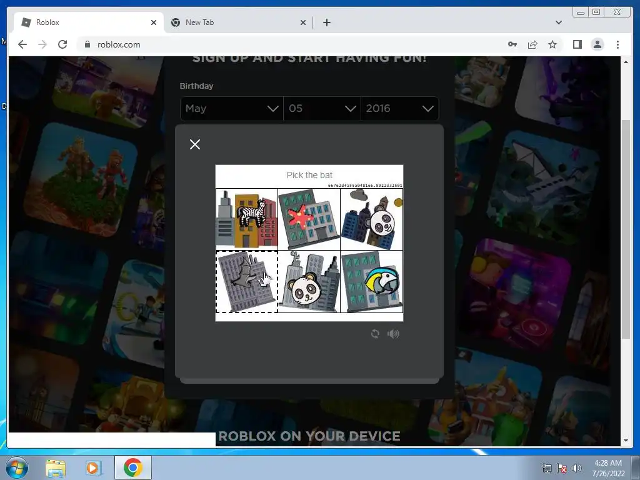Toggle the Chrome side panel icon
The image size is (640, 480).
tap(577, 44)
